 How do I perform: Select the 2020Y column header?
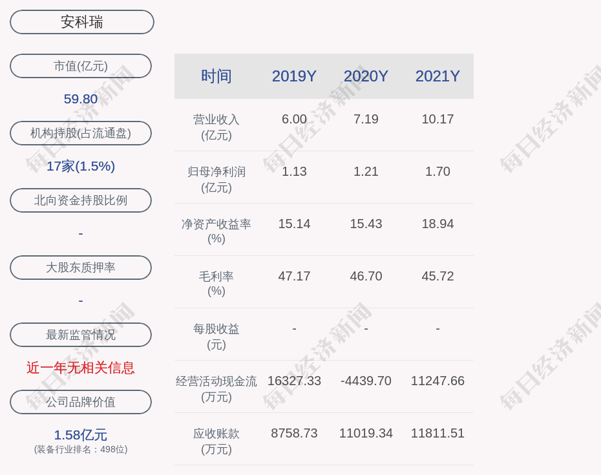coord(366,76)
